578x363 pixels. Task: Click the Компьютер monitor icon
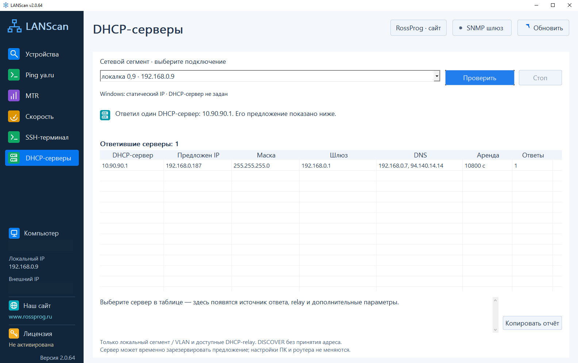(x=14, y=233)
